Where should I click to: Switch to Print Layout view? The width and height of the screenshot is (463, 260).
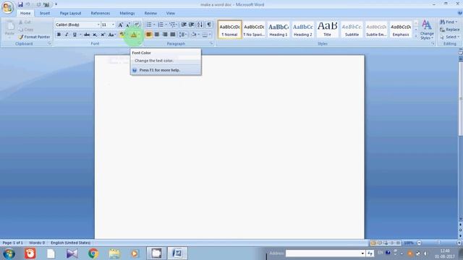click(373, 243)
